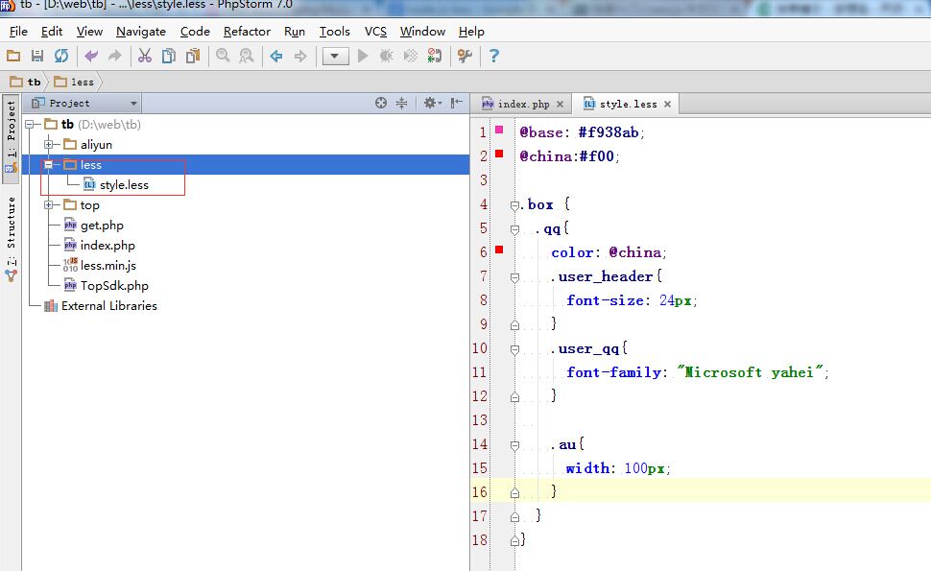
Task: Open Settings with the wrench icon
Action: coord(465,56)
